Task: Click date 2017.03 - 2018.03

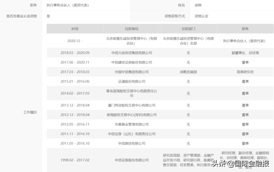Action: coord(75,72)
